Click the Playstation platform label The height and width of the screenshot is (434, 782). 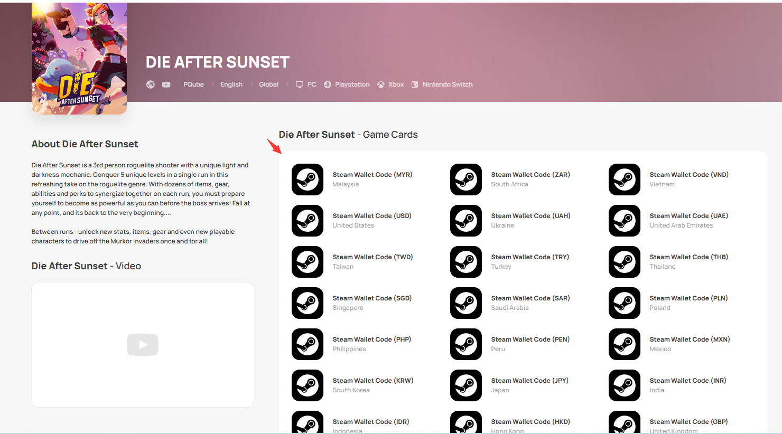352,84
